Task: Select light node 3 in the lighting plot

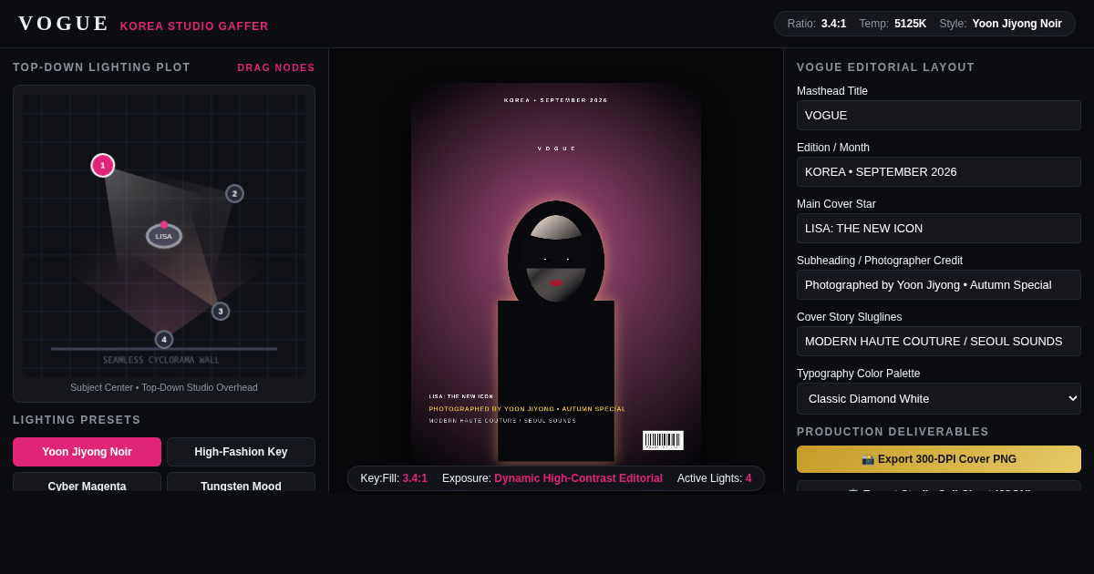Action: 221,311
